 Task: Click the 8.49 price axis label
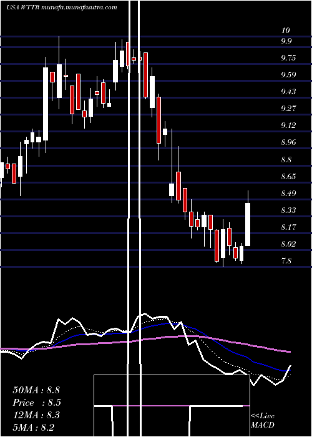tap(288, 193)
